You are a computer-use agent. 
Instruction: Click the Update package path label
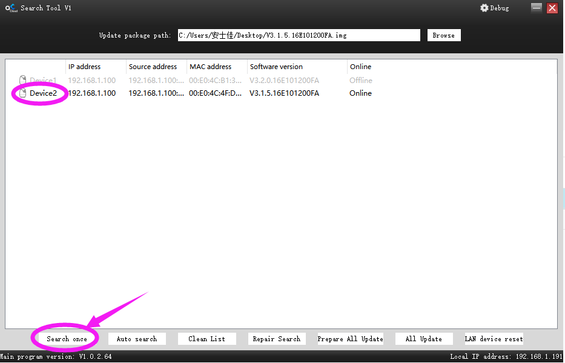point(135,35)
